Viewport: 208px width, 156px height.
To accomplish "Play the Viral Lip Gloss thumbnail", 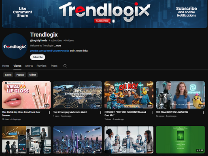I will [x=26, y=95].
